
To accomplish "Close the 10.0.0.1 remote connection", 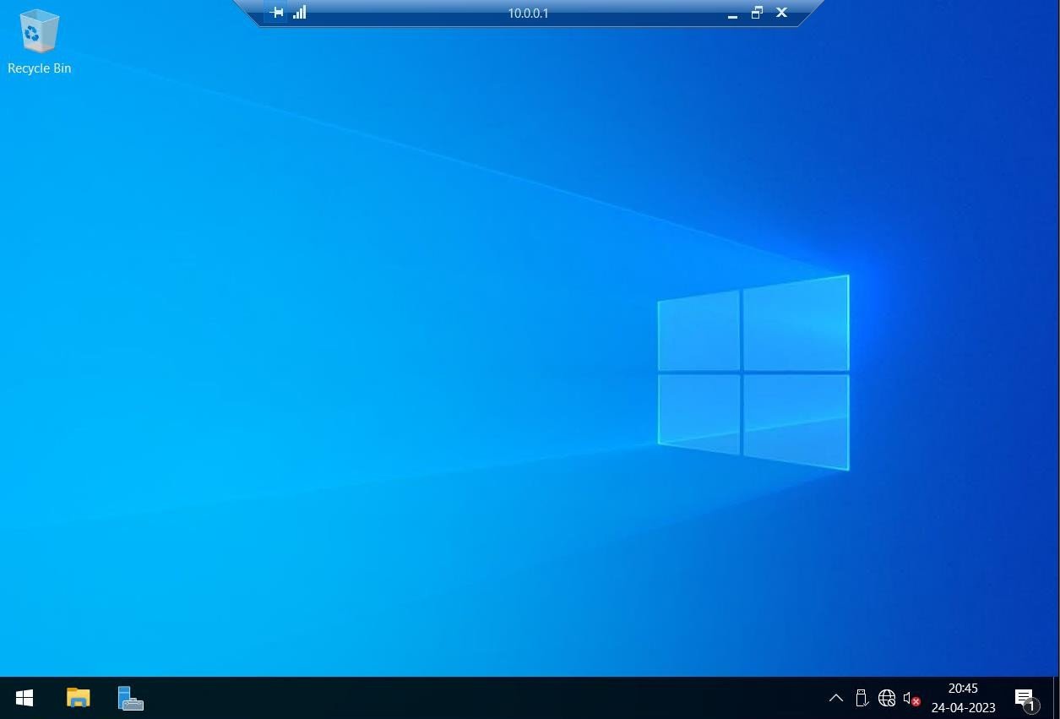I will (x=781, y=13).
